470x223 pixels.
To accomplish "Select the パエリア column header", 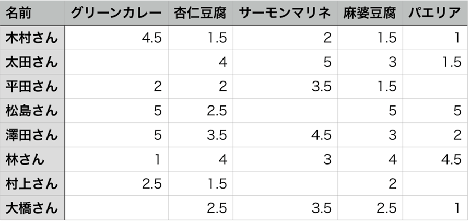I will (x=436, y=13).
